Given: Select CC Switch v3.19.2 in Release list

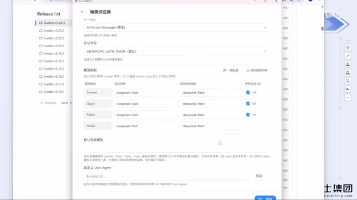Looking at the screenshot, I should [51, 53].
